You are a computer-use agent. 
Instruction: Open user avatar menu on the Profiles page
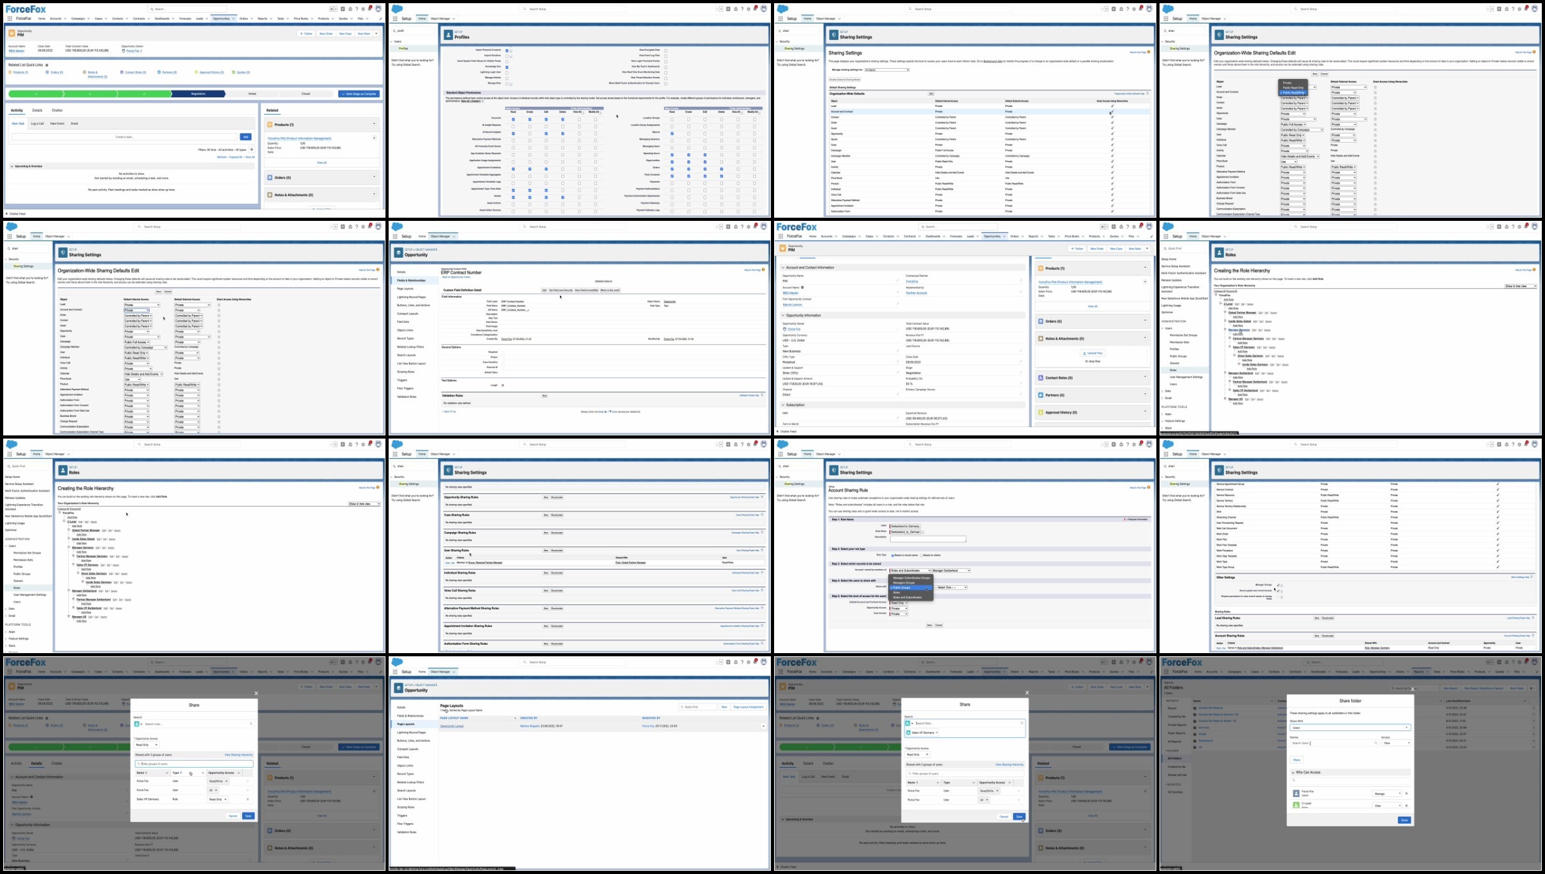[x=764, y=8]
